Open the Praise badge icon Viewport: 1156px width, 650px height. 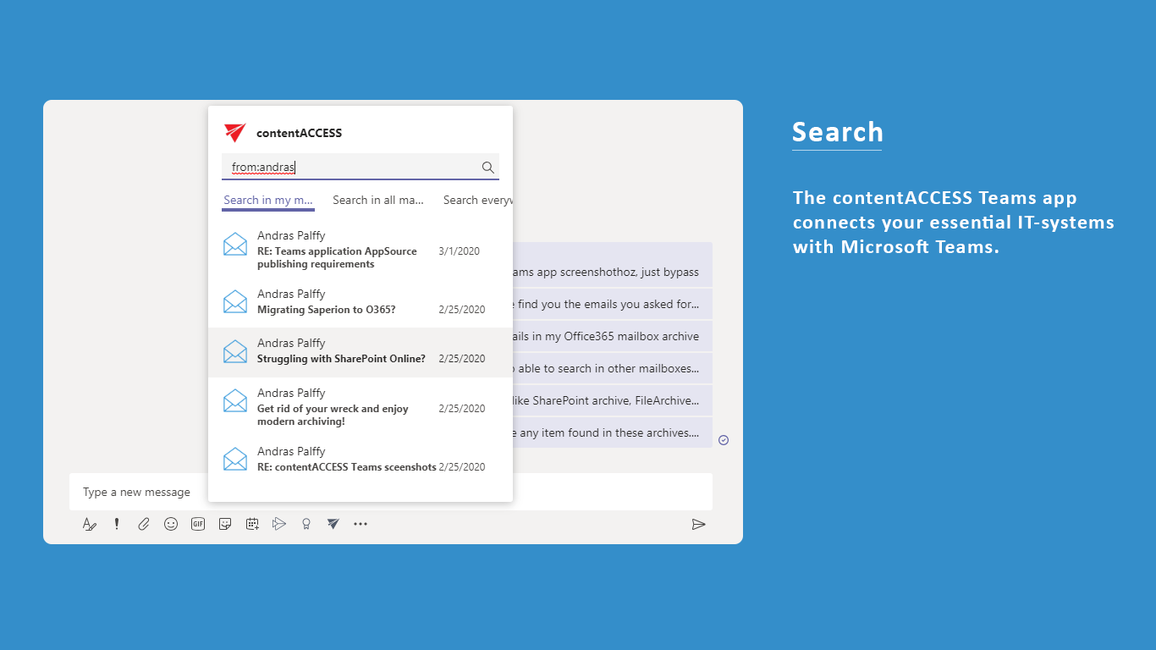306,524
